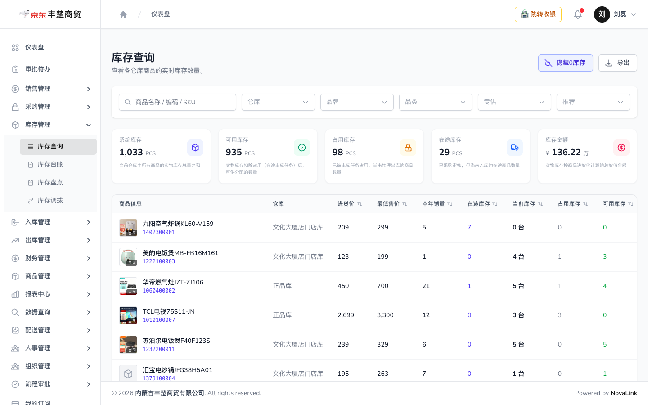The width and height of the screenshot is (648, 405).
Task: Click the 系统库存 cube icon
Action: (195, 148)
